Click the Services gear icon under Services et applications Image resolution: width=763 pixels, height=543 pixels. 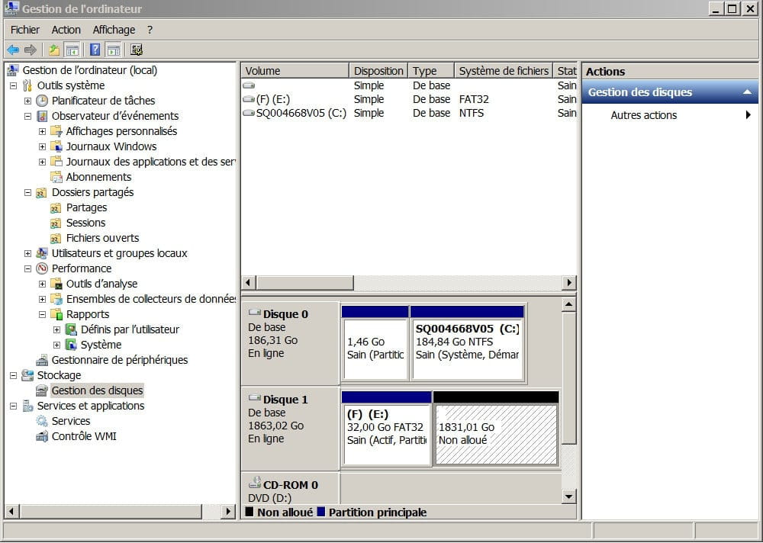(x=42, y=421)
